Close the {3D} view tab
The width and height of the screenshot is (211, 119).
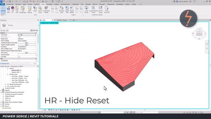(x=52, y=20)
